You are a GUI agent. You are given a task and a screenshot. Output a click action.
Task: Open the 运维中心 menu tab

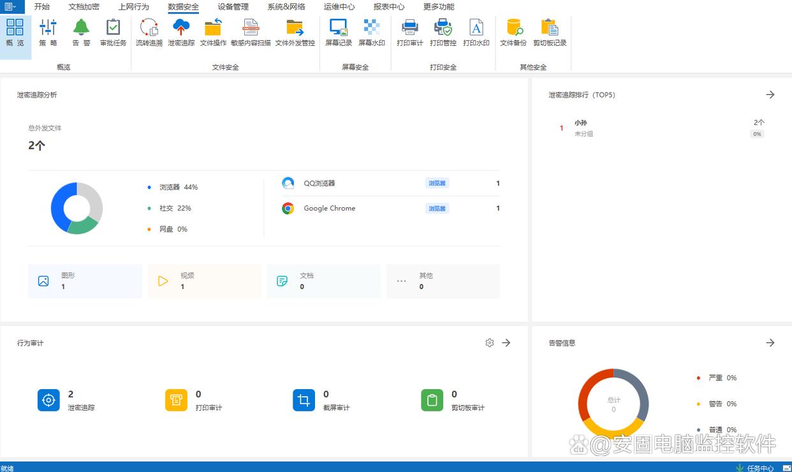pyautogui.click(x=339, y=7)
